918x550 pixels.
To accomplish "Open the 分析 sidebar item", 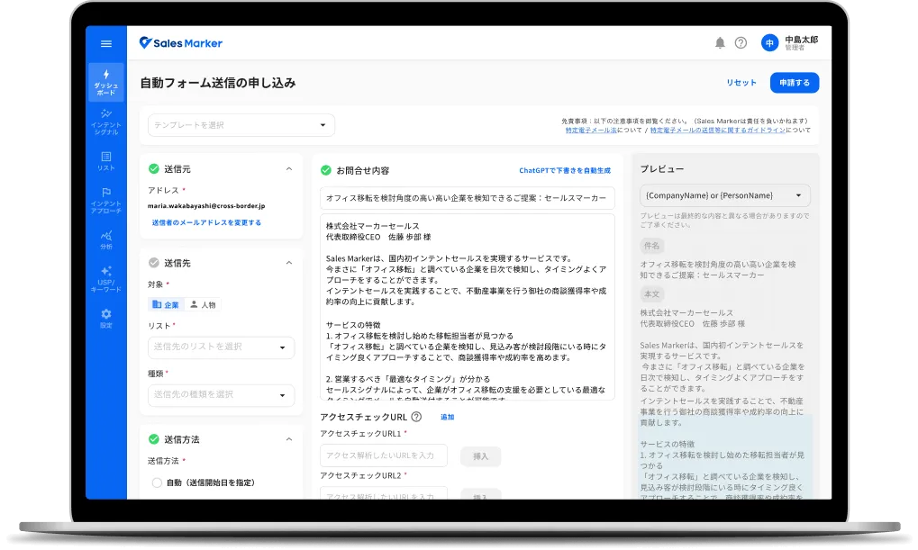I will [106, 239].
